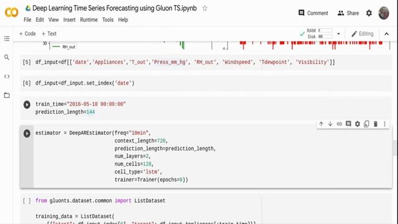Image resolution: width=398 pixels, height=224 pixels.
Task: Click the cell [5] execution indicator
Action: tap(27, 62)
